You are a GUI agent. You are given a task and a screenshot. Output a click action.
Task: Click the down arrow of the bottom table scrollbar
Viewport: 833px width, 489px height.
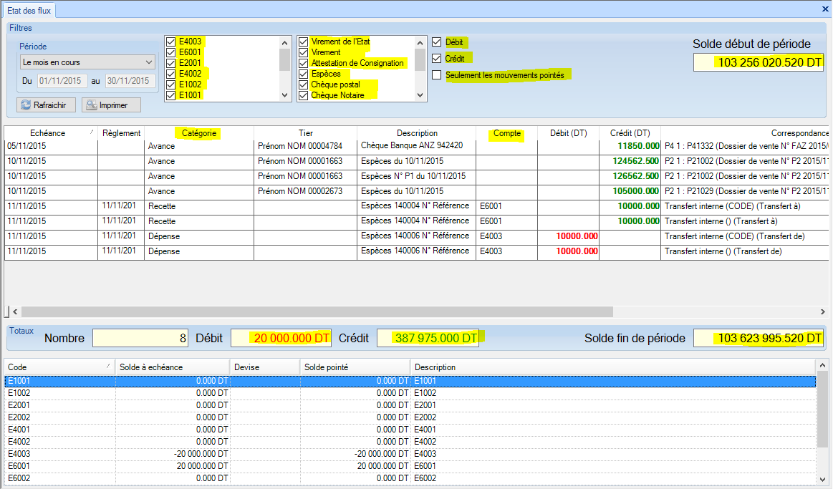click(823, 478)
